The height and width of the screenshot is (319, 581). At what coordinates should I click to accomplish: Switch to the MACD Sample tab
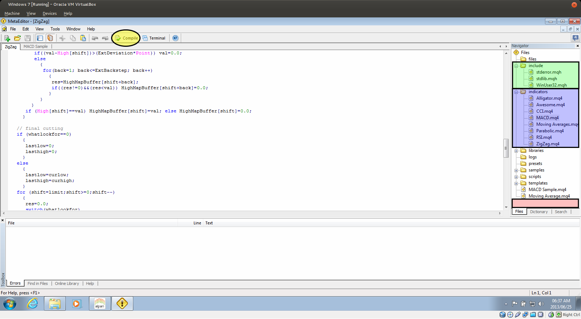pos(36,46)
